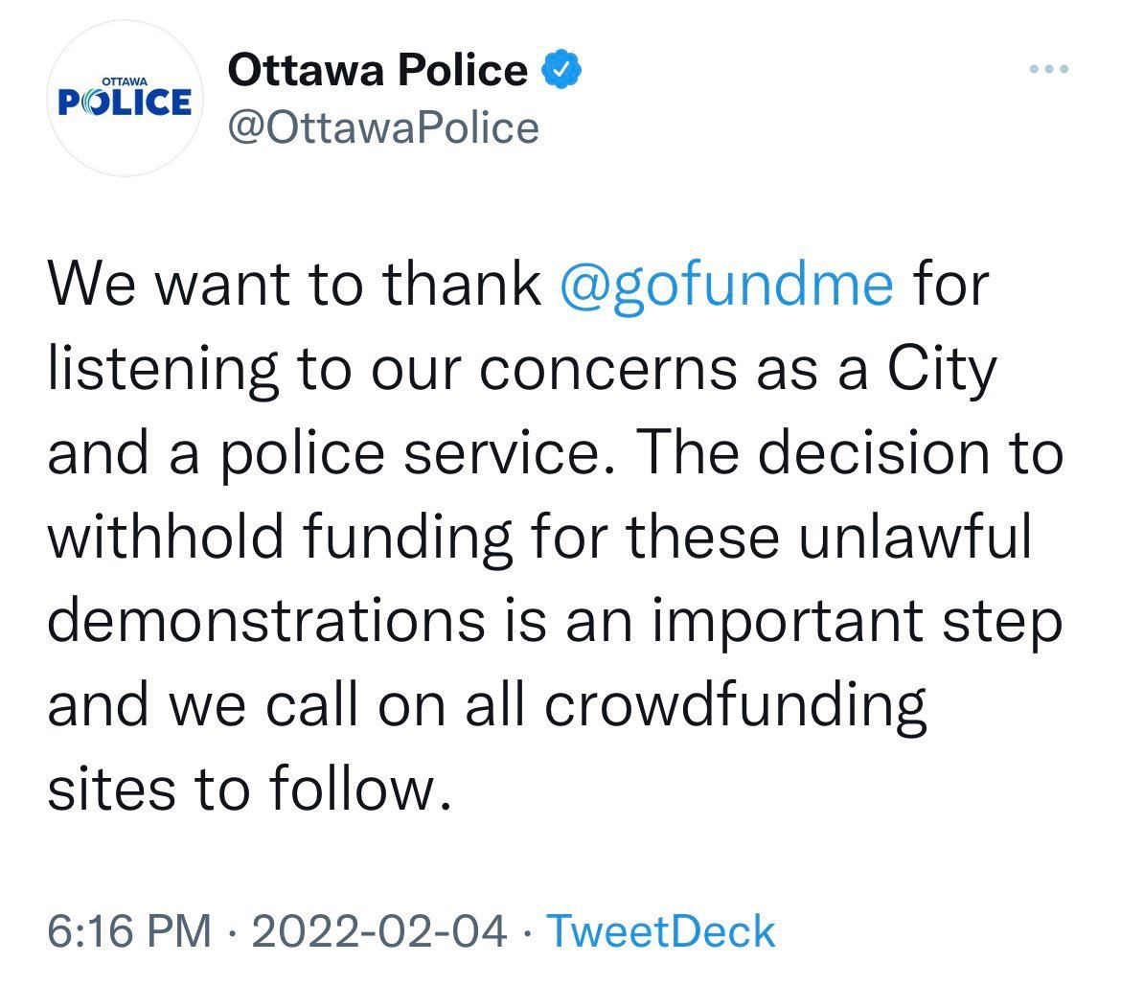Open the @OttawaPolice handle

[x=383, y=128]
